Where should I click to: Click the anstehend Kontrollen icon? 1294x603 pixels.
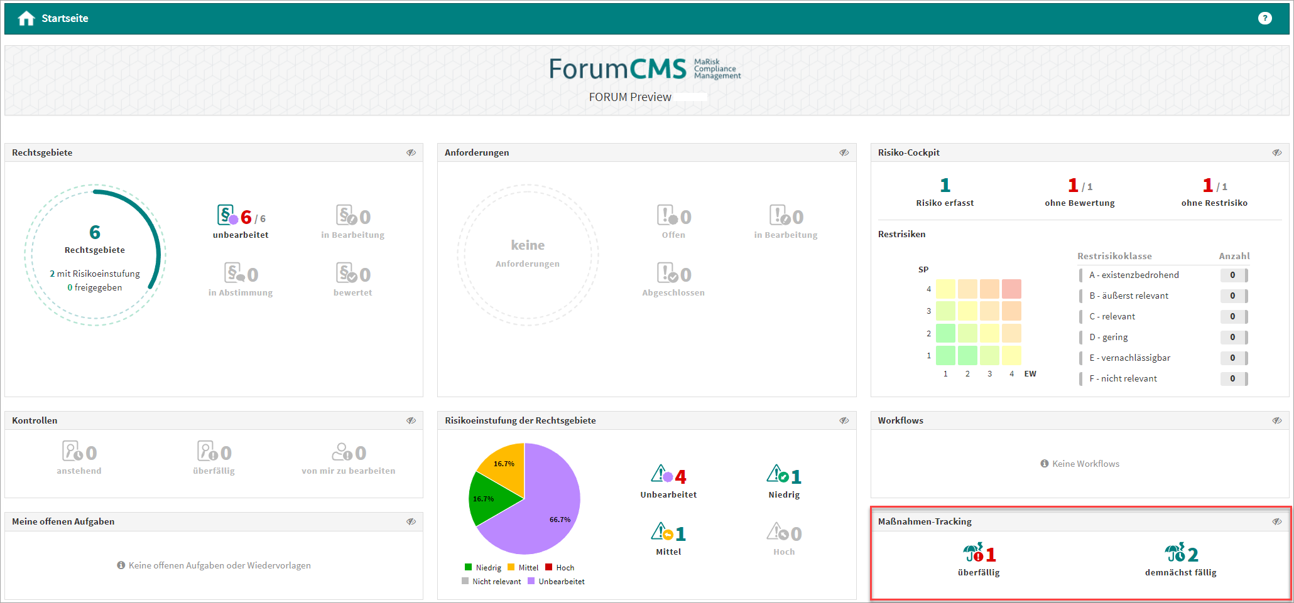[x=72, y=451]
